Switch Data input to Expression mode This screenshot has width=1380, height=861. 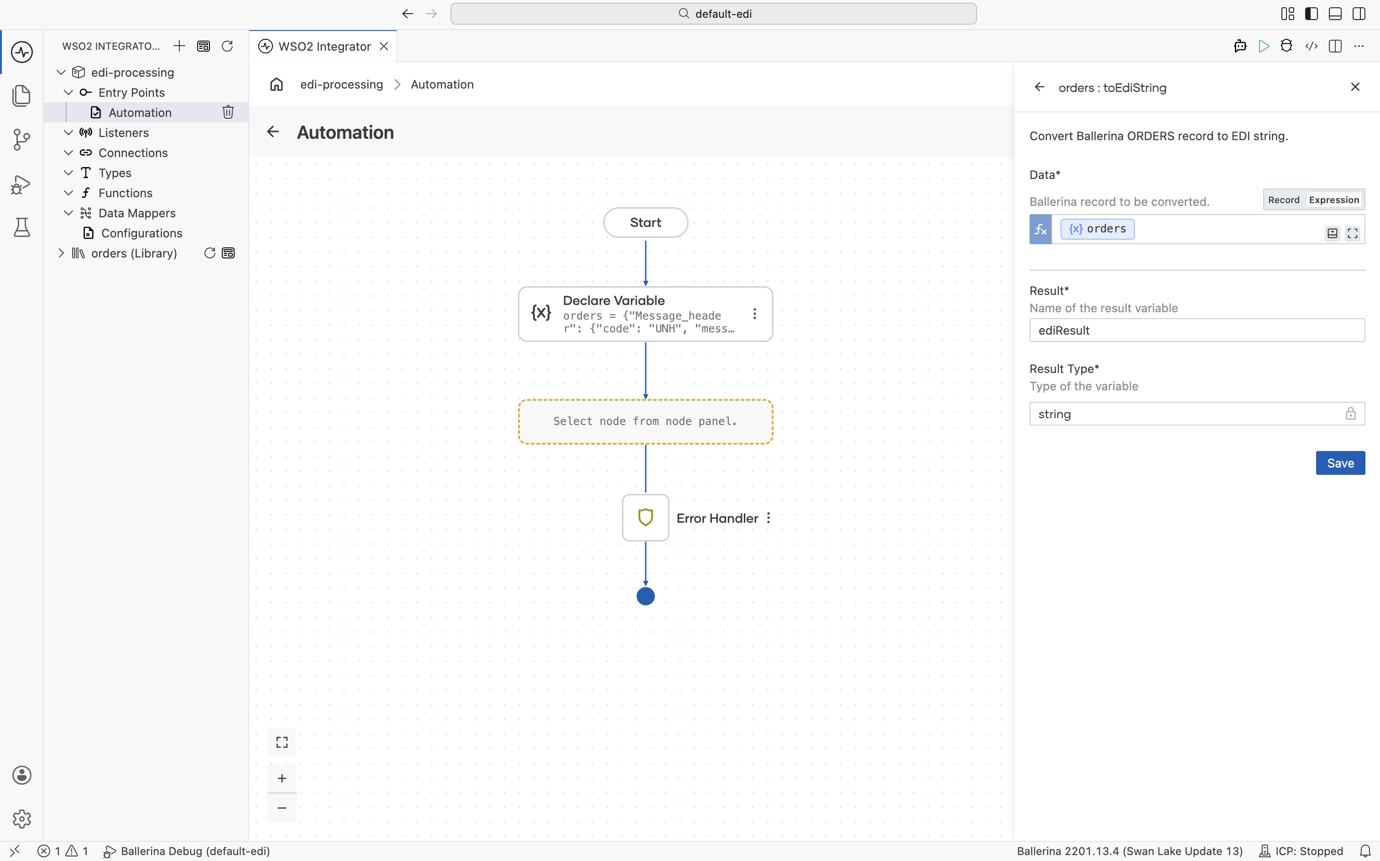pyautogui.click(x=1334, y=200)
